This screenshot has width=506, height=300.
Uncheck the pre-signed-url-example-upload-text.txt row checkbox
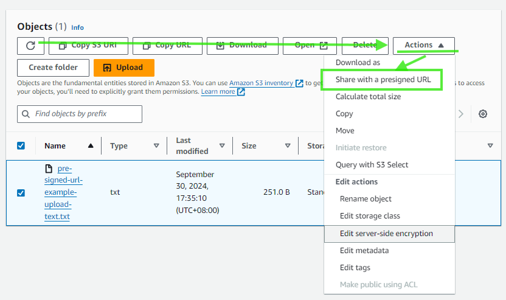click(21, 193)
